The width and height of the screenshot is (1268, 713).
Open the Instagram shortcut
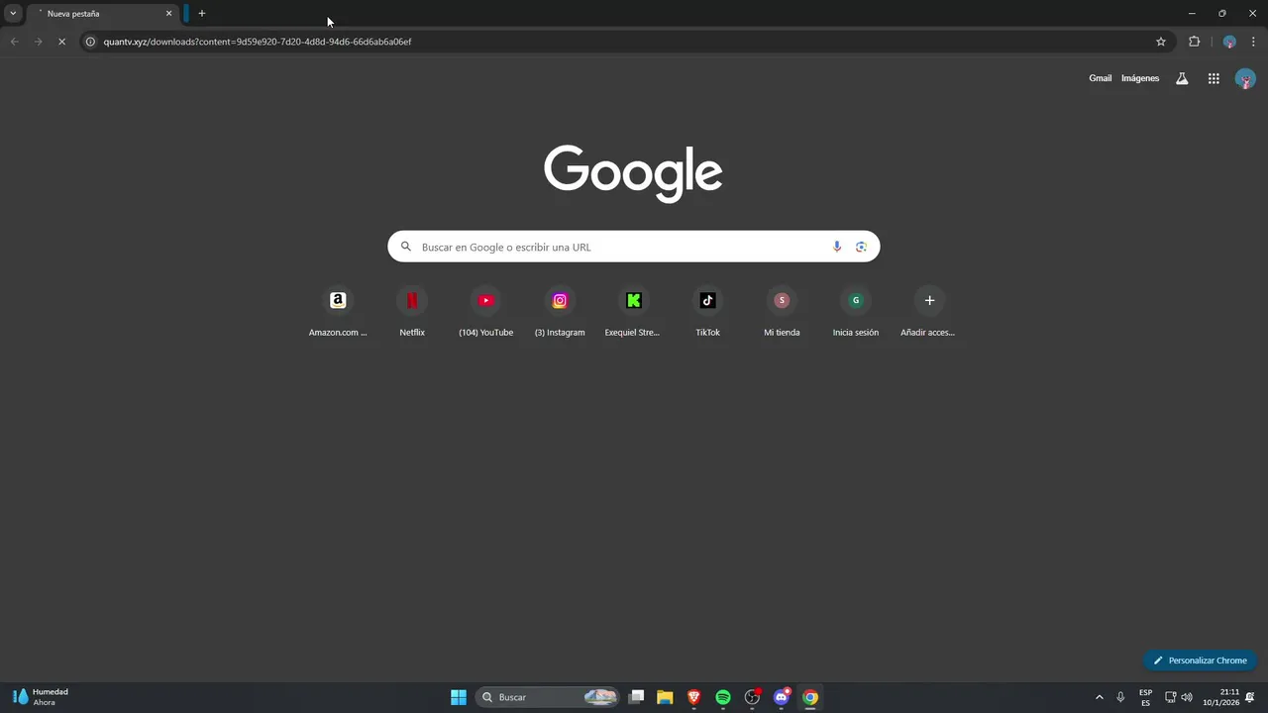560,312
